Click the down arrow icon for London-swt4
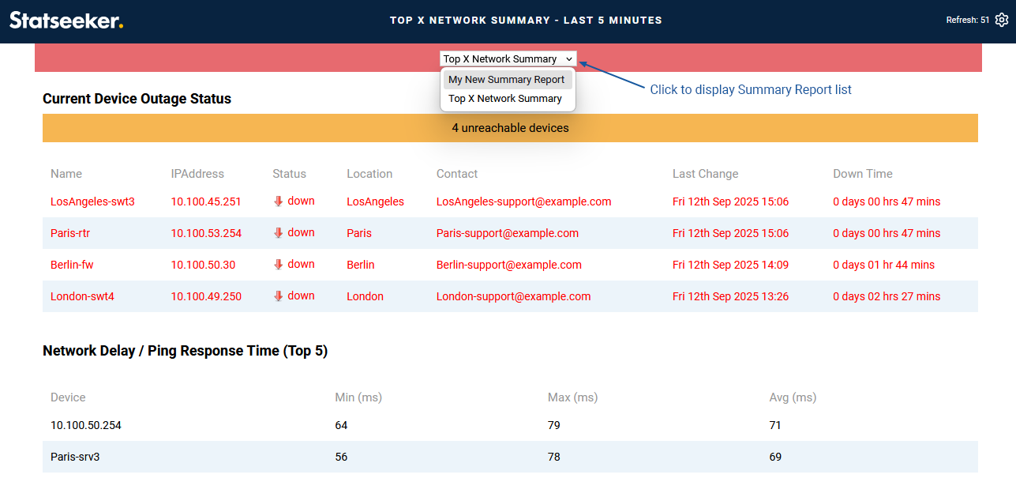Image resolution: width=1016 pixels, height=482 pixels. click(x=278, y=296)
